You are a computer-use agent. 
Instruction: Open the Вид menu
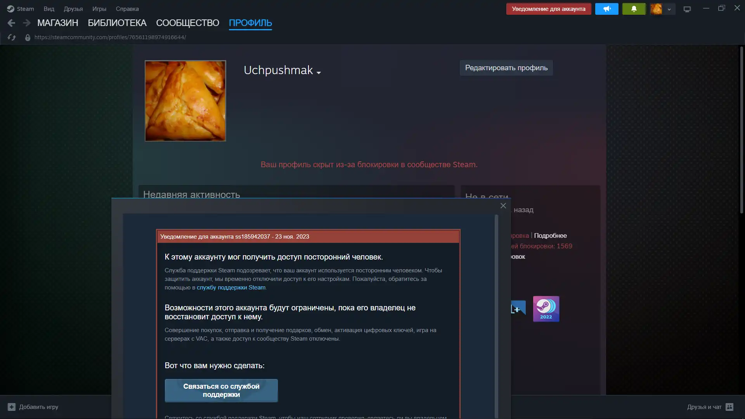(49, 9)
